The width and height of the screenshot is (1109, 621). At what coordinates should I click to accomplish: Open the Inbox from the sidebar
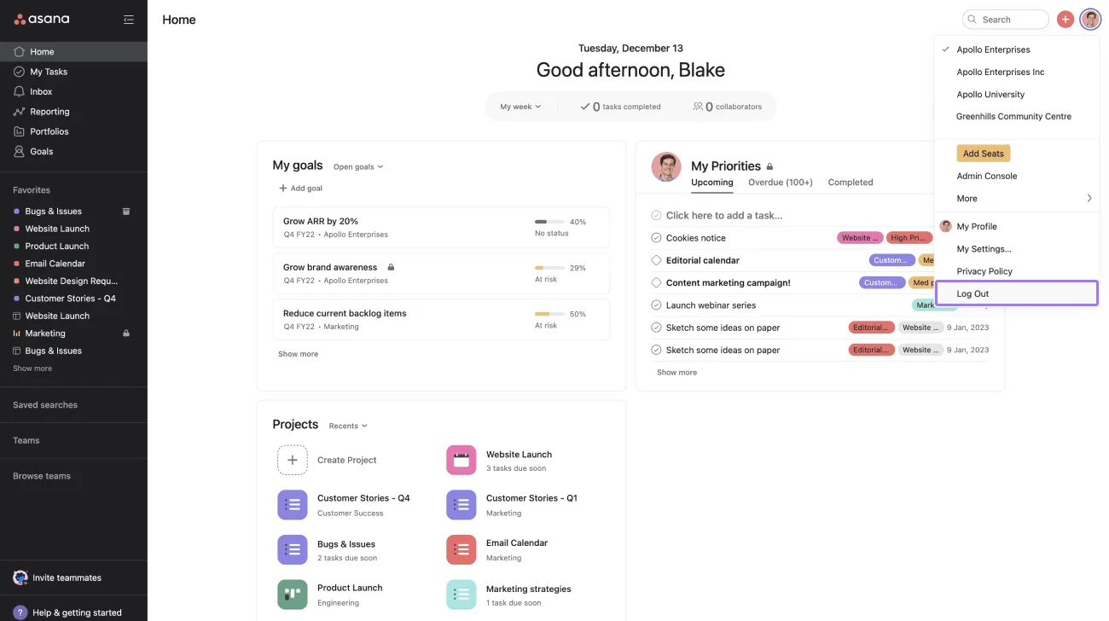click(41, 91)
